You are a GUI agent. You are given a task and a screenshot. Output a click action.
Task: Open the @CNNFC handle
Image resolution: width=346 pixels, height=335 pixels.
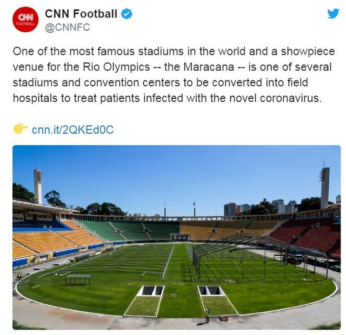tap(67, 28)
